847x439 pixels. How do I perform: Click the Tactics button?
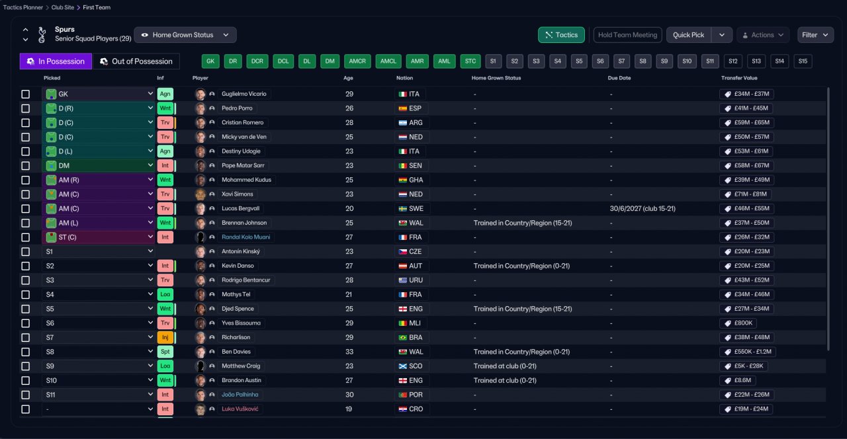coord(561,35)
